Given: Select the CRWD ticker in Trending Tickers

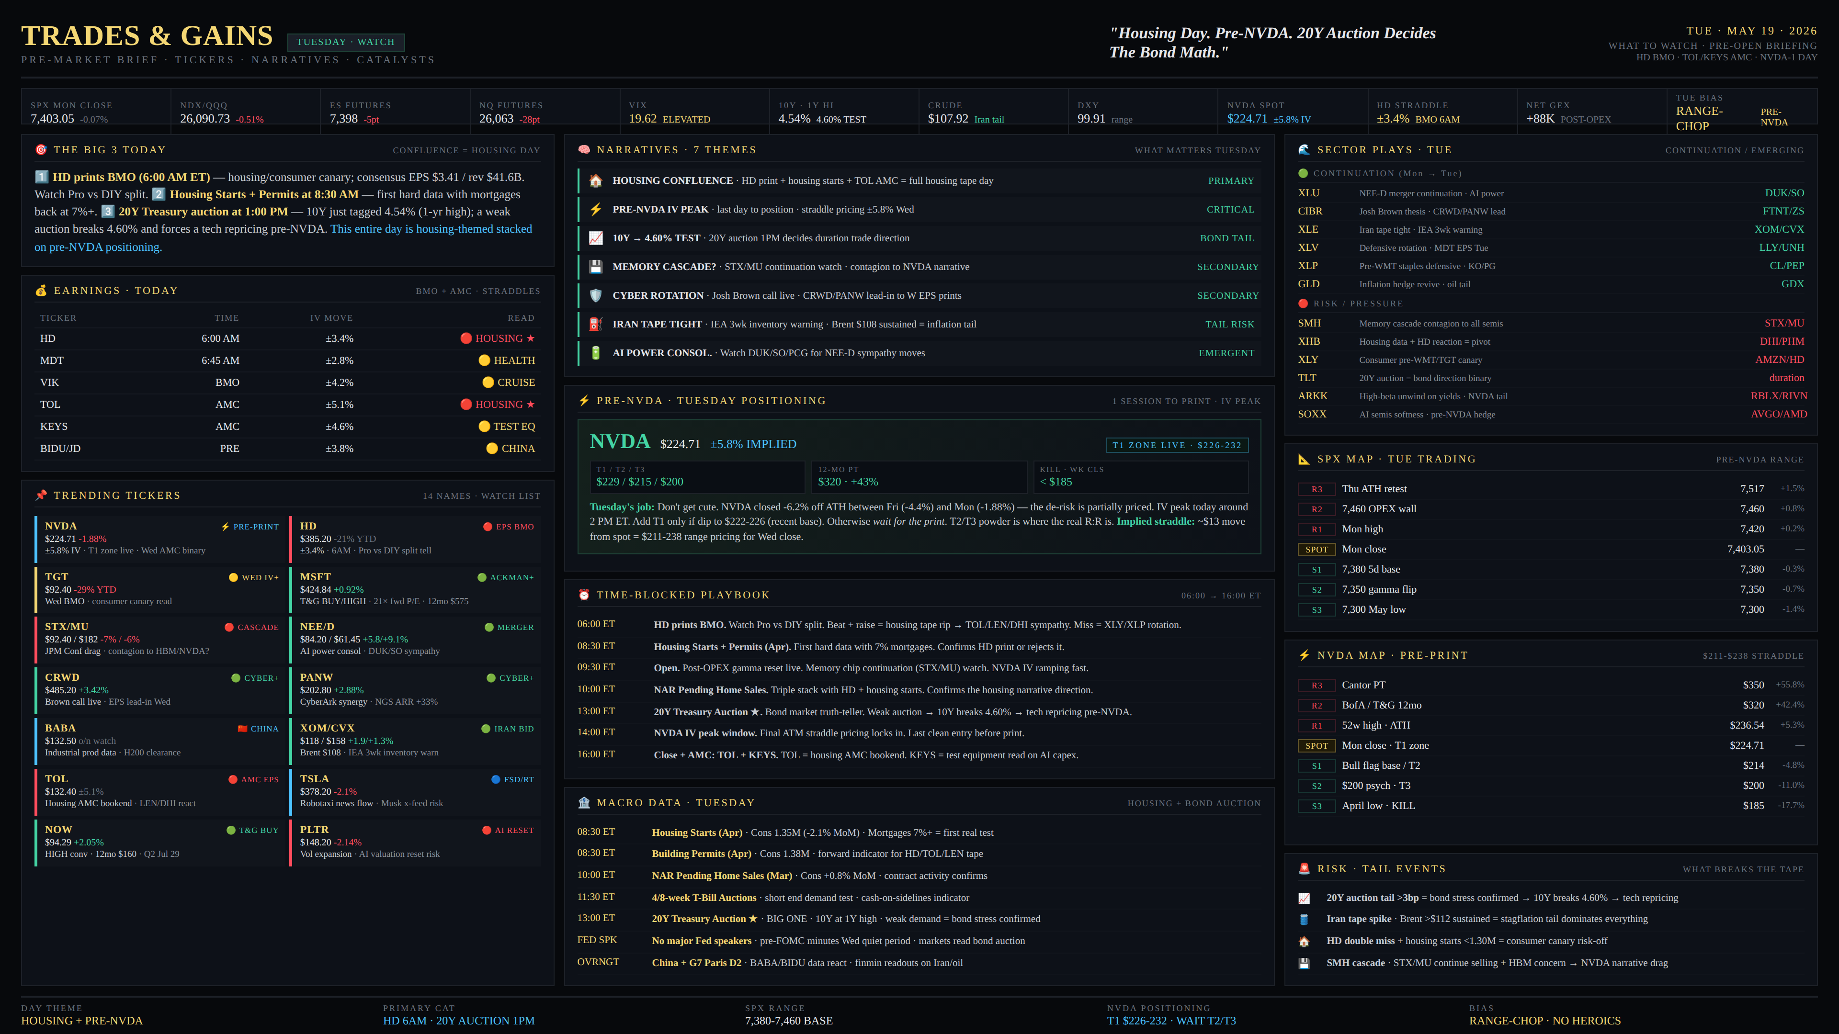Looking at the screenshot, I should tap(62, 677).
